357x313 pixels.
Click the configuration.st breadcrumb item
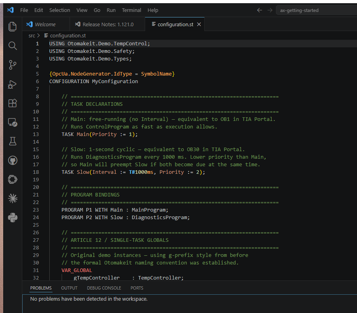coord(65,36)
